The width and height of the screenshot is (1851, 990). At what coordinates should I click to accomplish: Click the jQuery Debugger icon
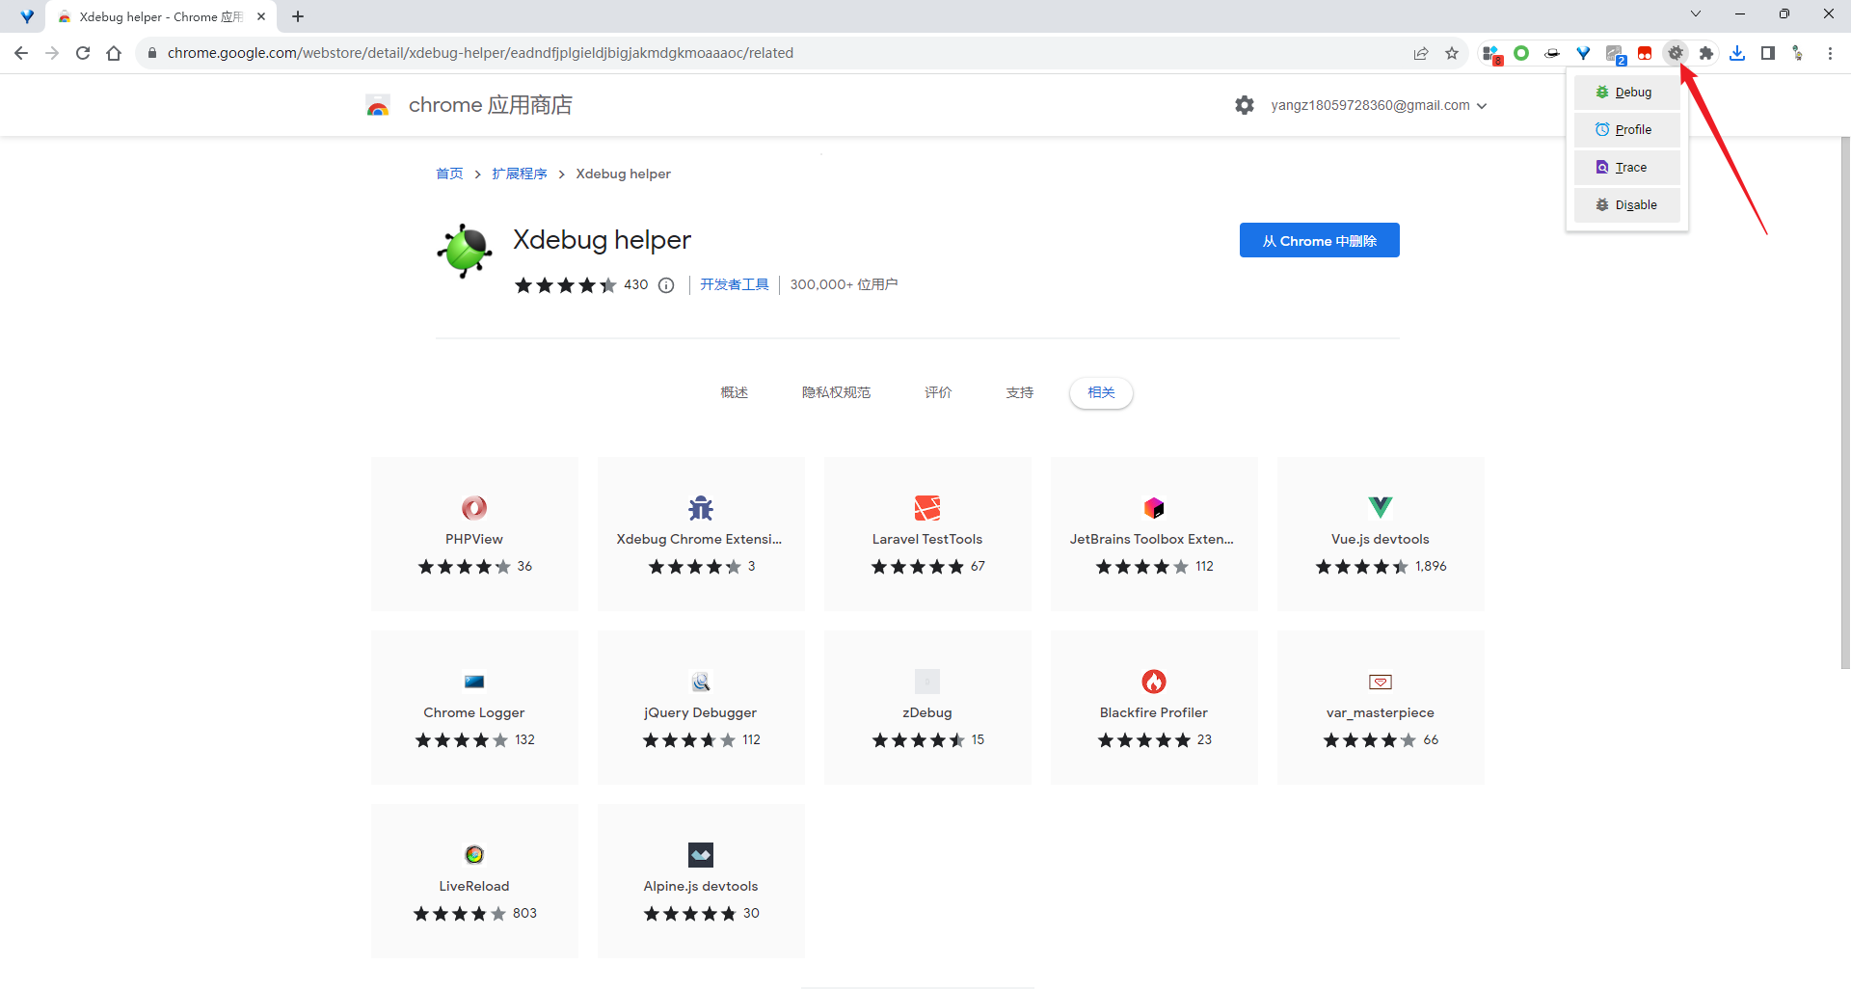[x=701, y=682]
